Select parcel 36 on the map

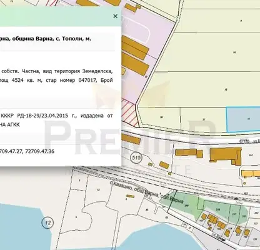(x=161, y=117)
